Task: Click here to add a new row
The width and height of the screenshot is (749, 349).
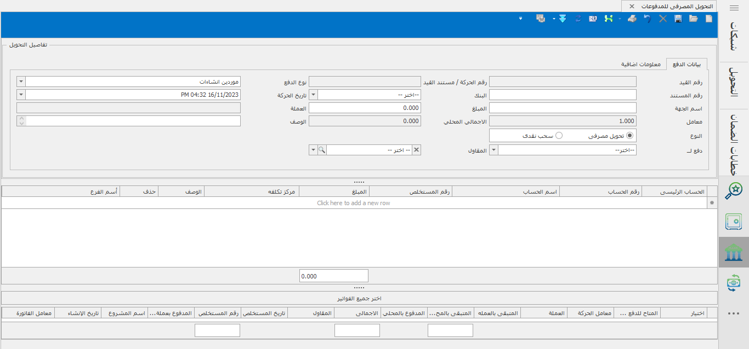Action: coord(354,203)
